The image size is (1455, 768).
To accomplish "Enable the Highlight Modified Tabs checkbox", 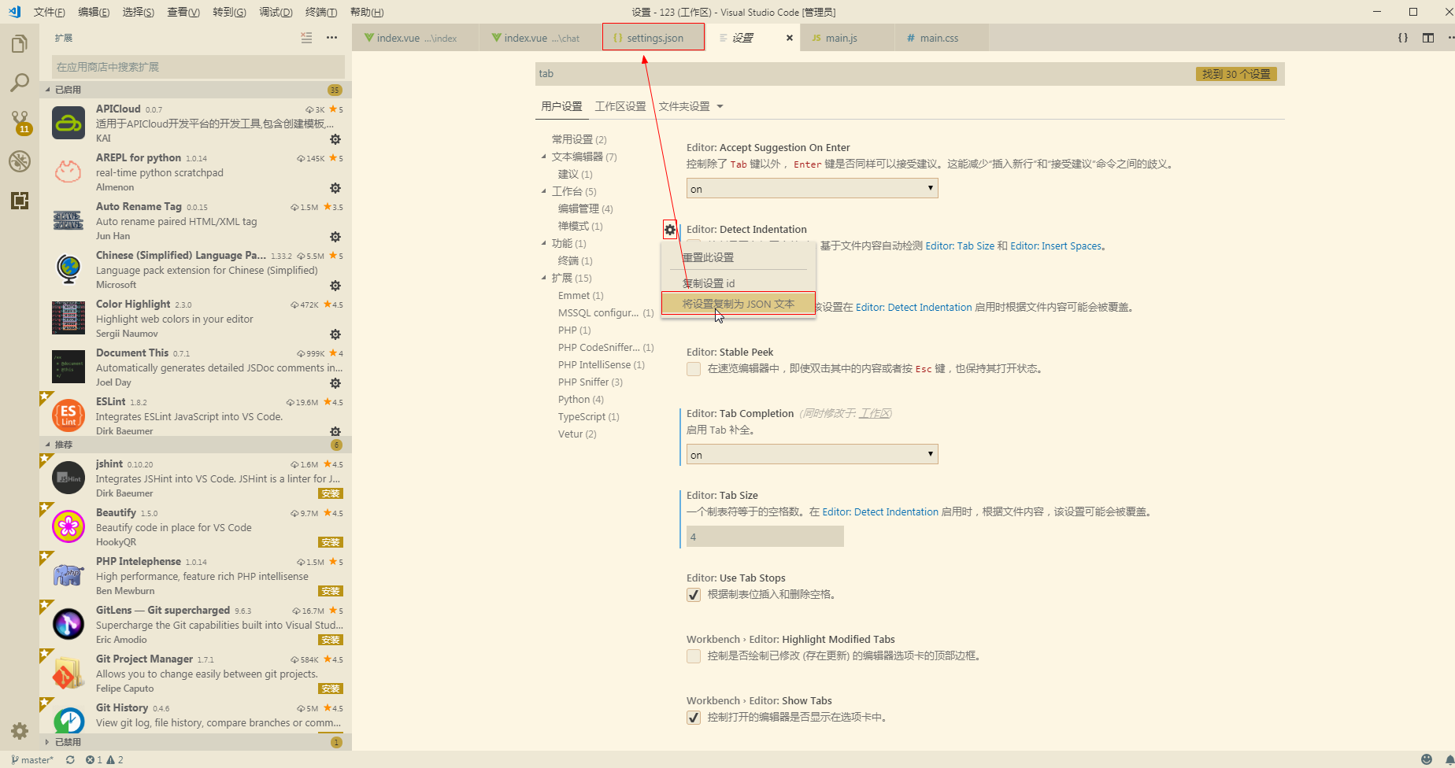I will (x=694, y=656).
